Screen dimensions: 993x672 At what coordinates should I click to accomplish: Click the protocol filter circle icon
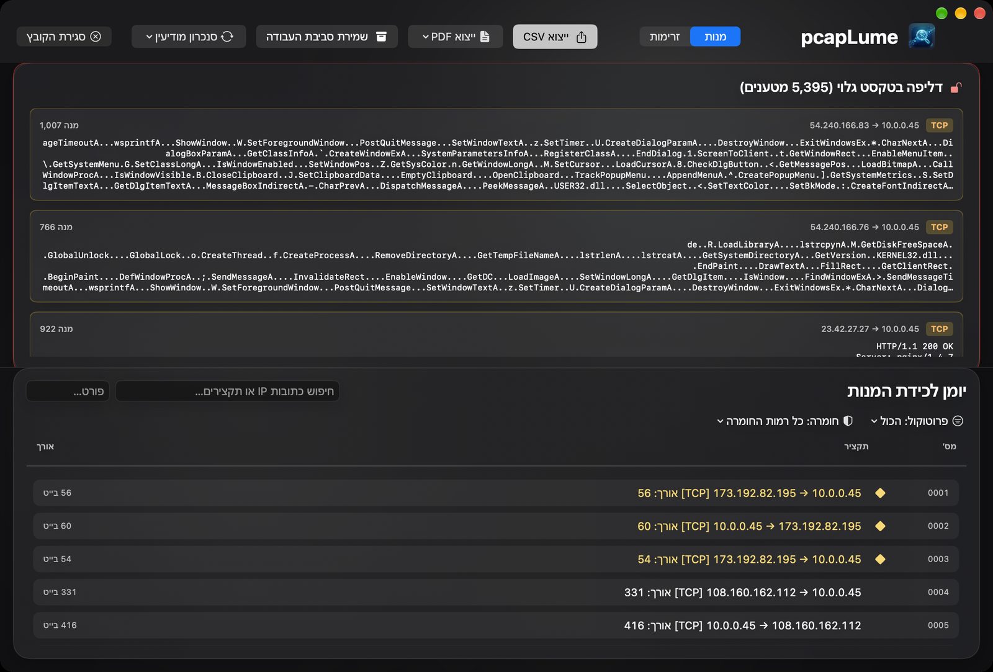click(x=958, y=421)
